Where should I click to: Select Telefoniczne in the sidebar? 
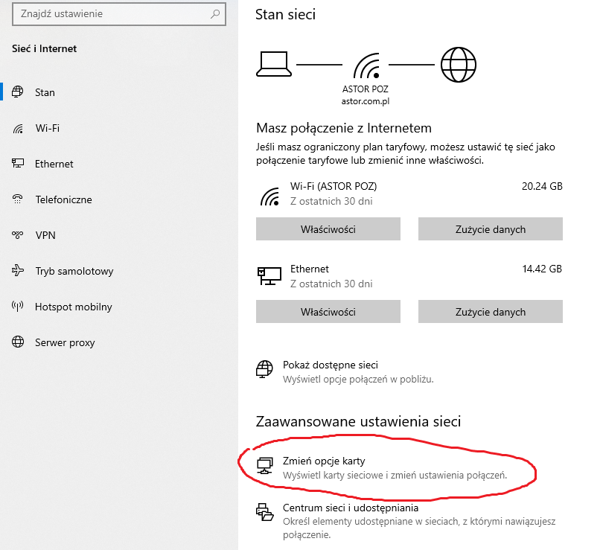(x=119, y=199)
